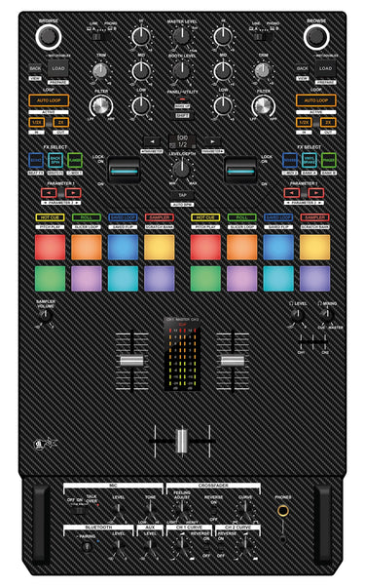Toggle the MIC OFF/ON/TALK OVER switch
This screenshot has width=365, height=587.
[78, 510]
